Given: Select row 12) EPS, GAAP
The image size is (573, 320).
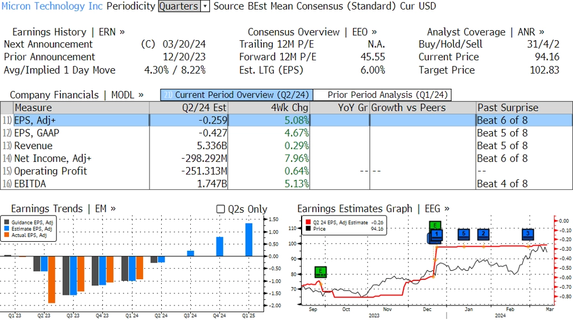Looking at the screenshot, I should pos(286,133).
